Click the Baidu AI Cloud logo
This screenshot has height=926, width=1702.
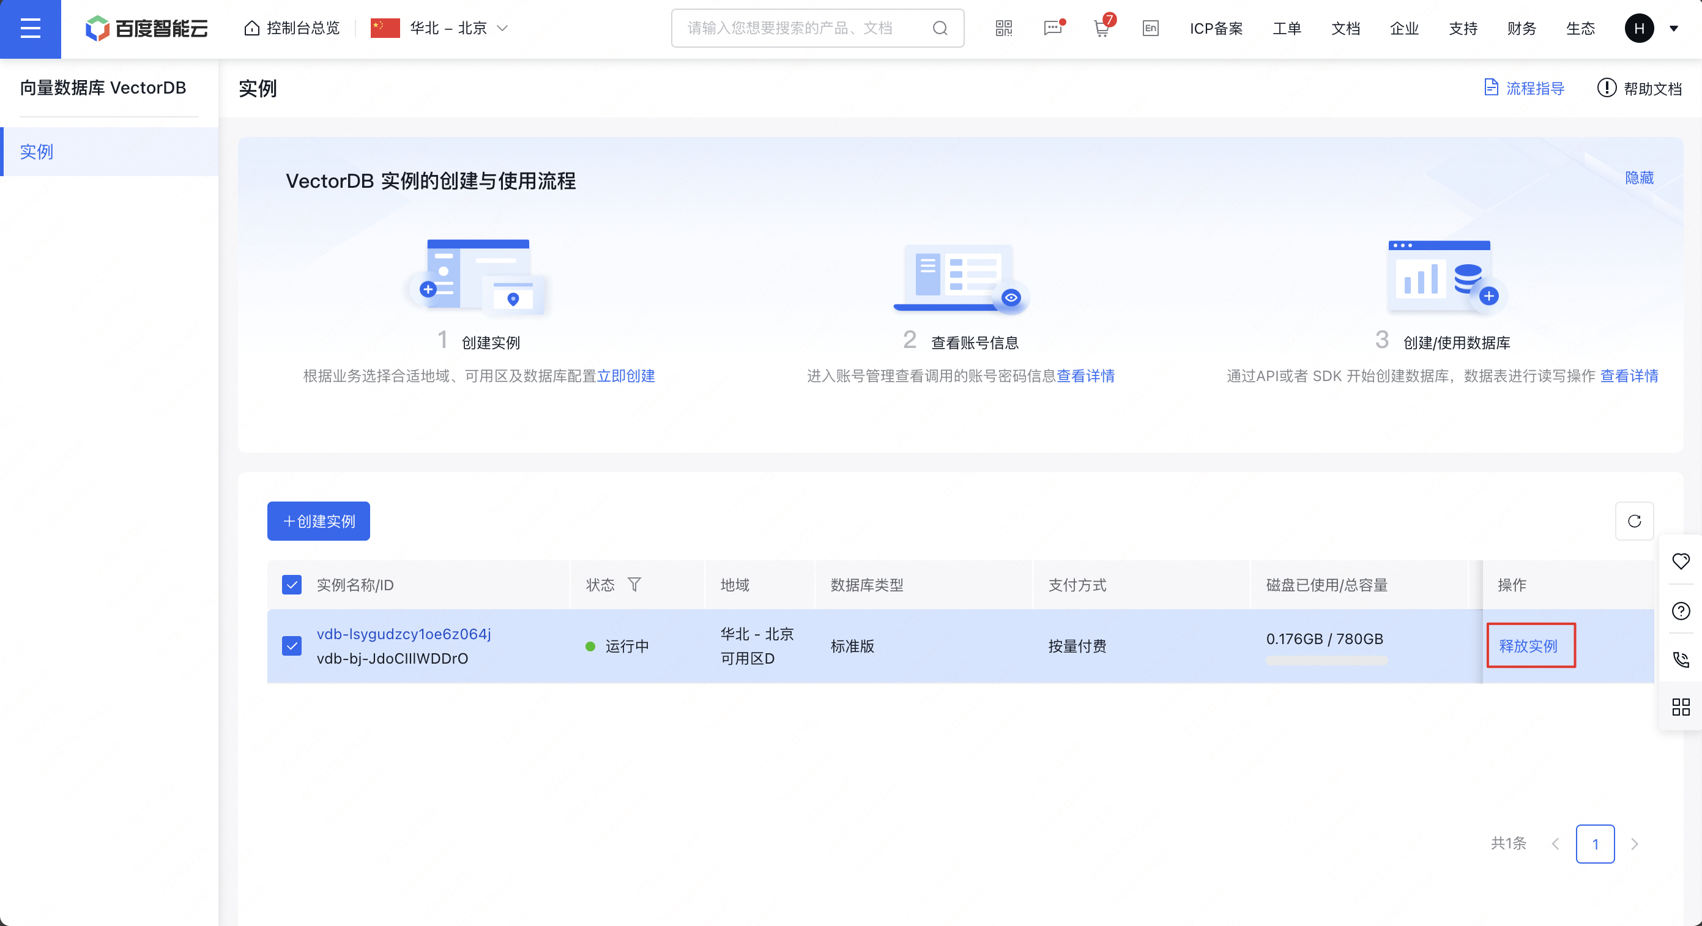[147, 28]
